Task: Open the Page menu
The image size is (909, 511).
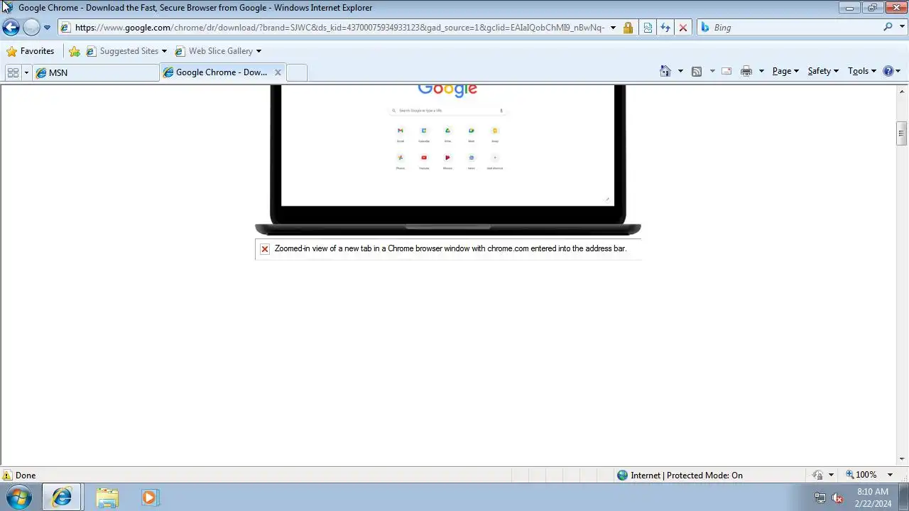Action: coord(785,71)
